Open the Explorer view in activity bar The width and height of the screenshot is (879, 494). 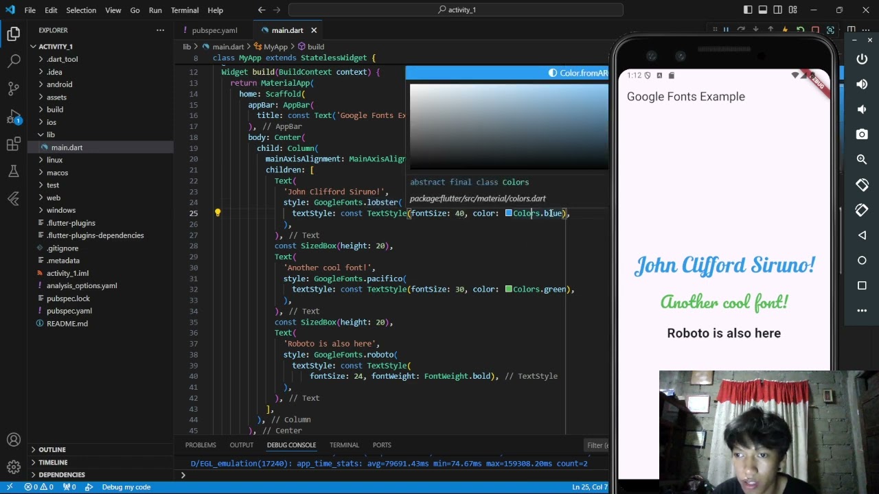pos(14,33)
